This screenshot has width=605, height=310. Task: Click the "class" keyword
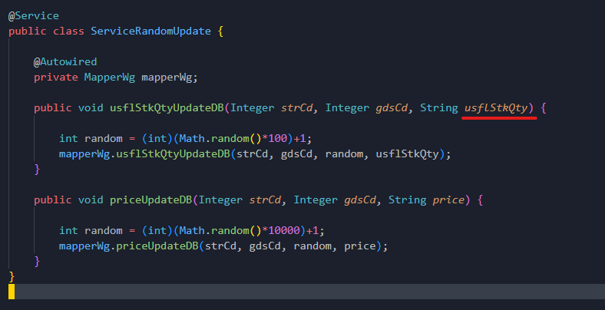(x=68, y=31)
